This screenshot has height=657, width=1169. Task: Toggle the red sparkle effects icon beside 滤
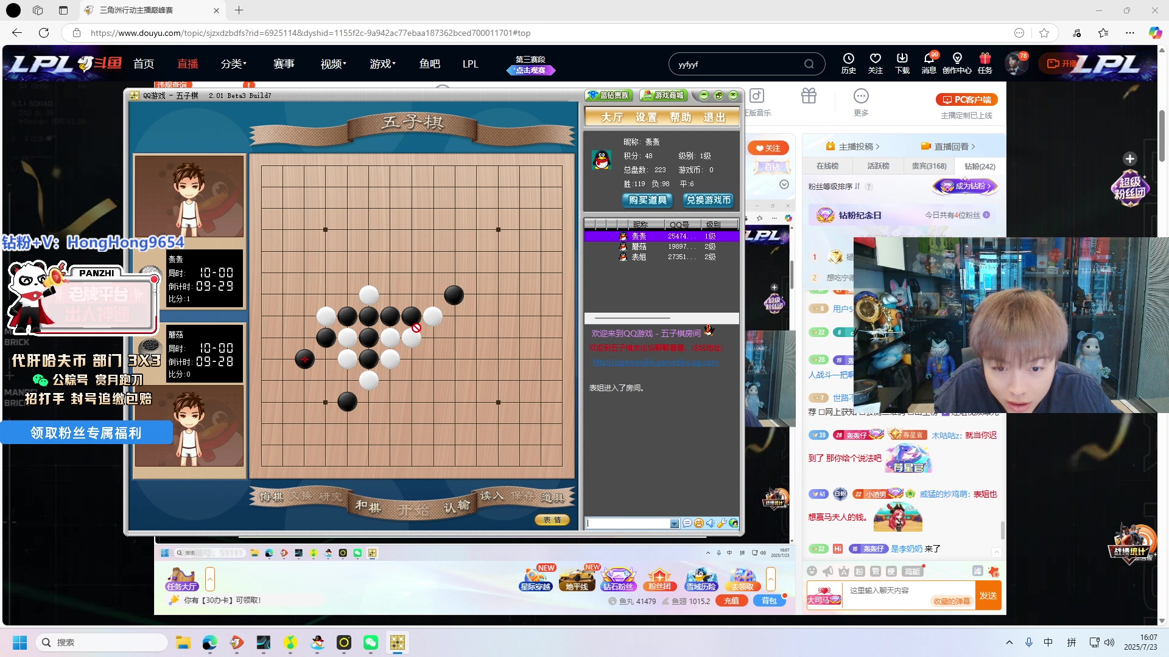click(x=994, y=571)
